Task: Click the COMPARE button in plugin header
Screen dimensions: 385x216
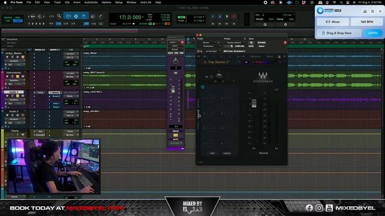Action: pyautogui.click(x=239, y=46)
